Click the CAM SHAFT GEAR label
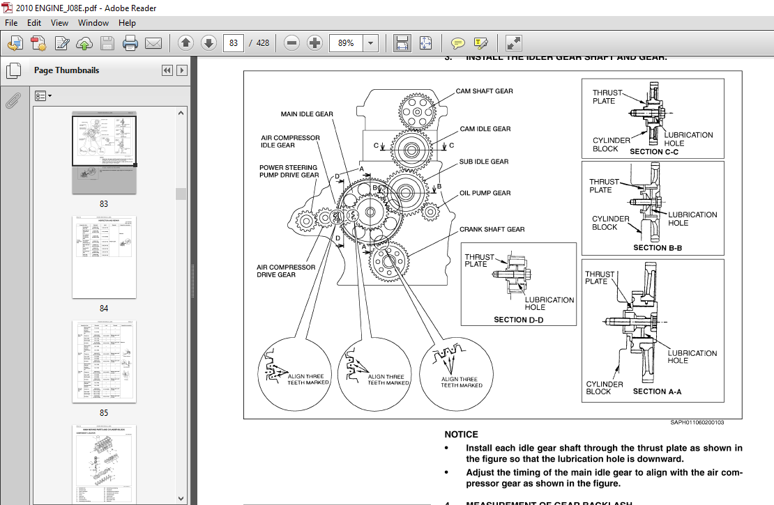The height and width of the screenshot is (505, 774). (484, 91)
